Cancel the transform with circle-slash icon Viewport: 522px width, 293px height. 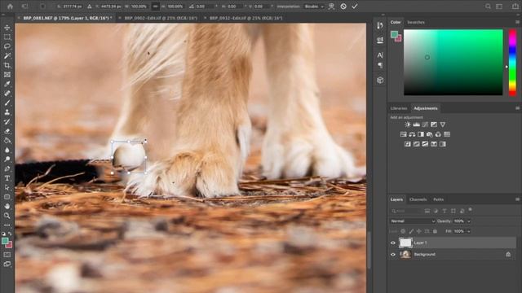pos(343,6)
